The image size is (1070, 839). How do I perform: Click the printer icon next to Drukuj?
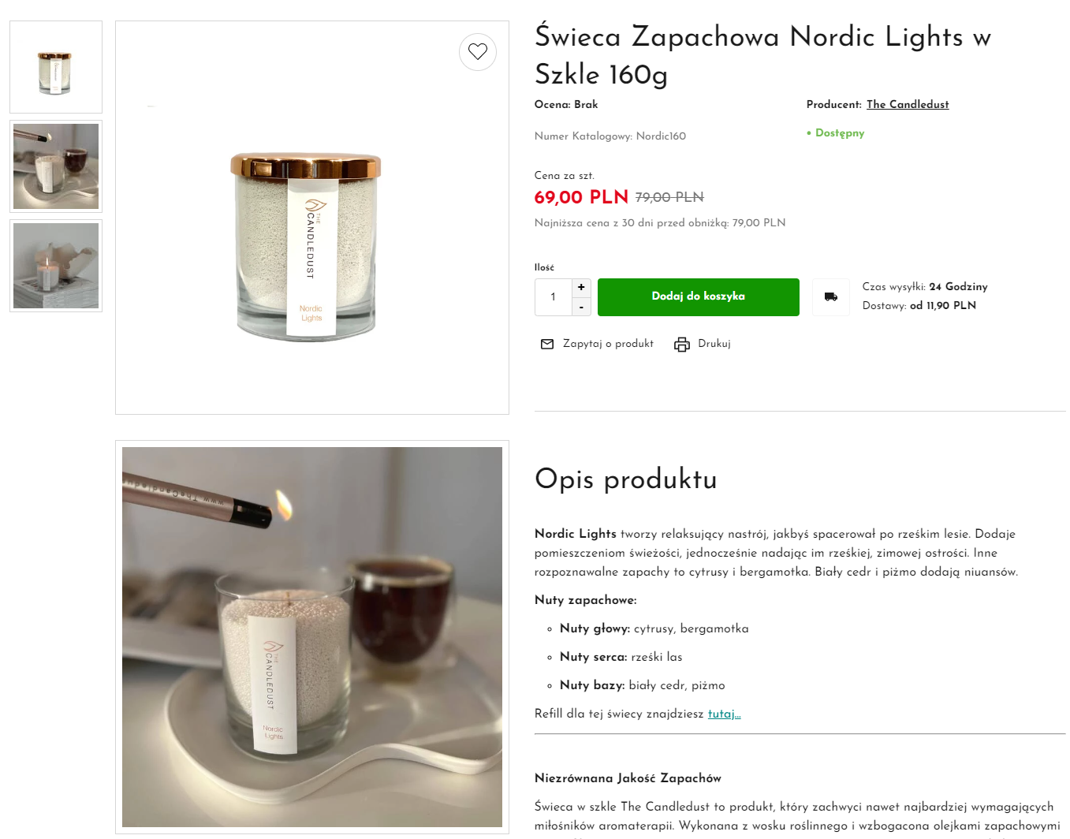[681, 344]
